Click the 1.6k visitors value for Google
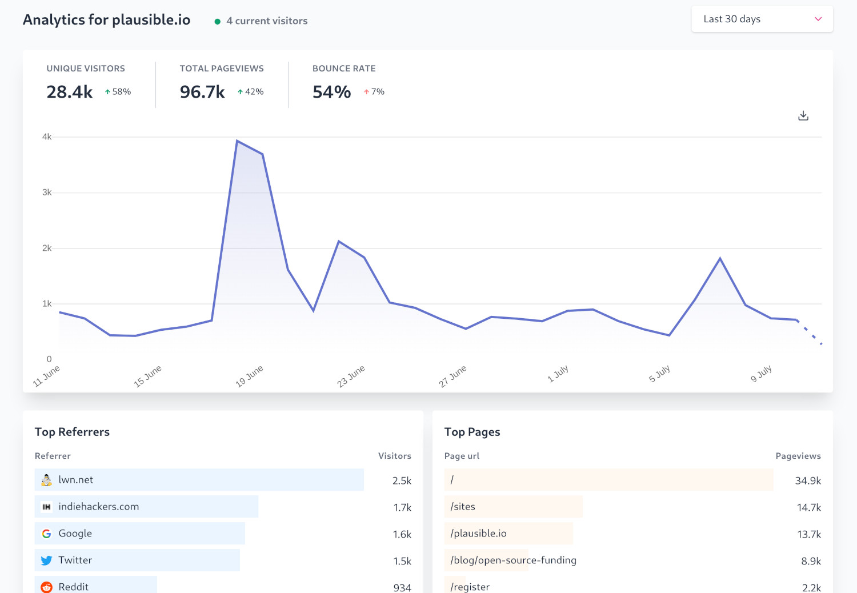The width and height of the screenshot is (857, 593). pyautogui.click(x=402, y=534)
